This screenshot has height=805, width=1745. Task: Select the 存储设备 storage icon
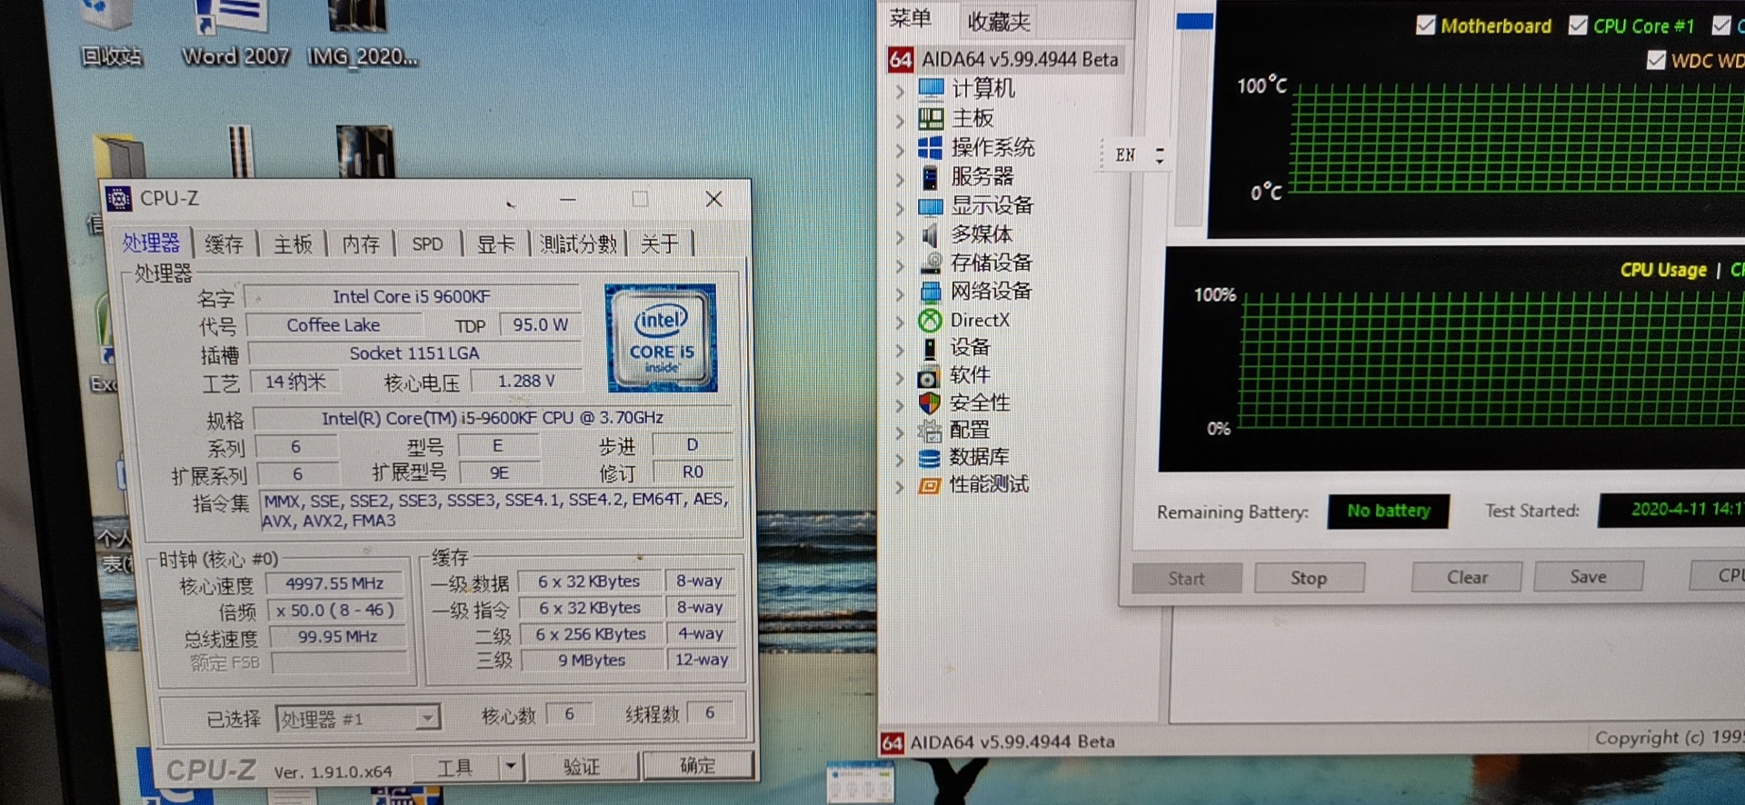coord(931,263)
